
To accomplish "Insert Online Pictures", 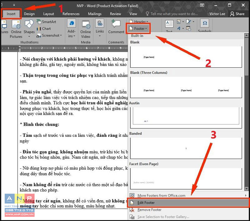I will point(16,29).
